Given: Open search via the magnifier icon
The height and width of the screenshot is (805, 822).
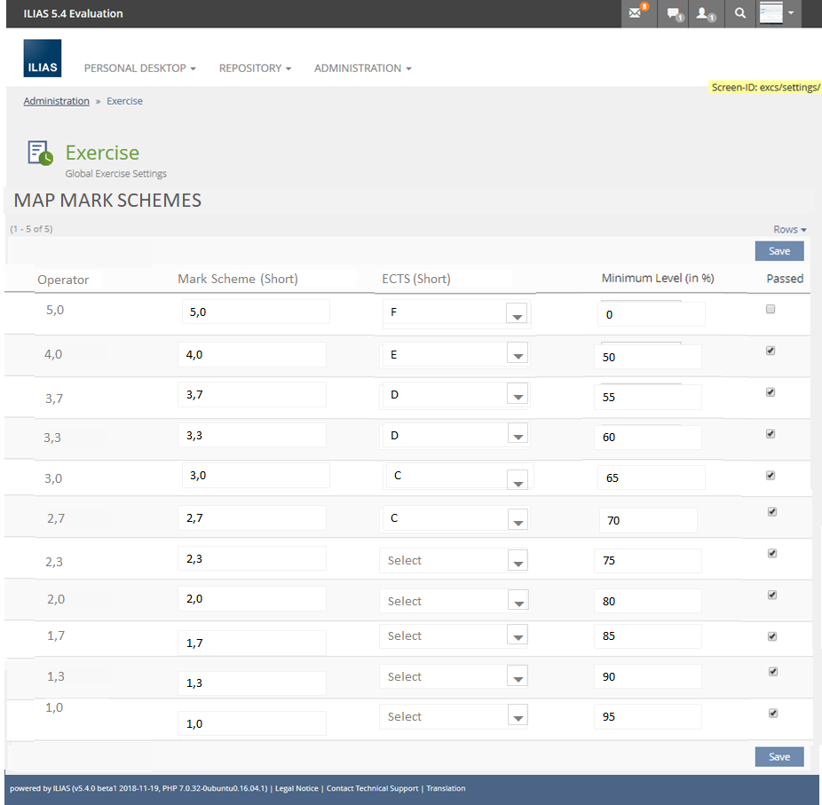Looking at the screenshot, I should (739, 14).
